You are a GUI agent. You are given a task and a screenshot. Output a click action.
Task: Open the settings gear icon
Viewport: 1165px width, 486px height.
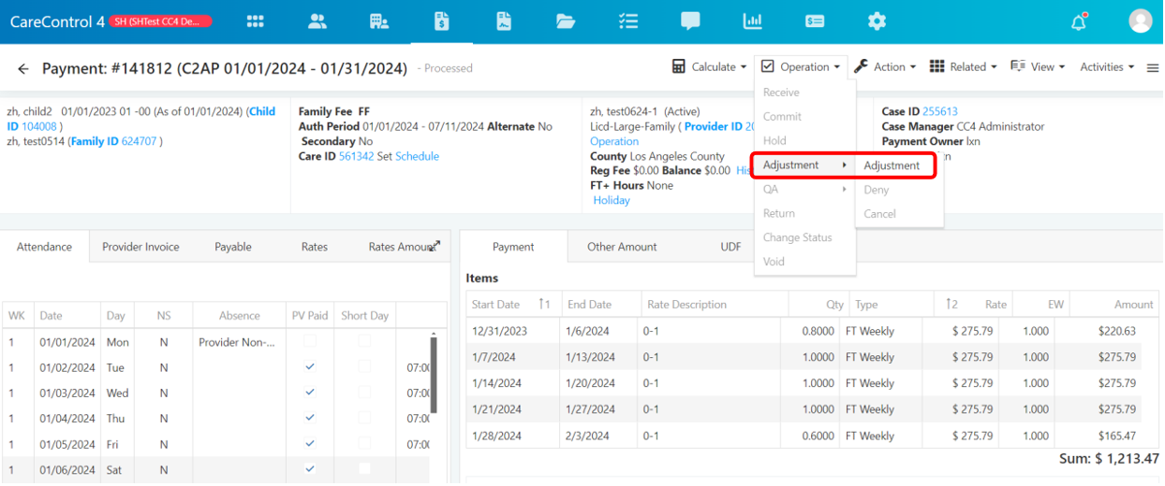(877, 21)
